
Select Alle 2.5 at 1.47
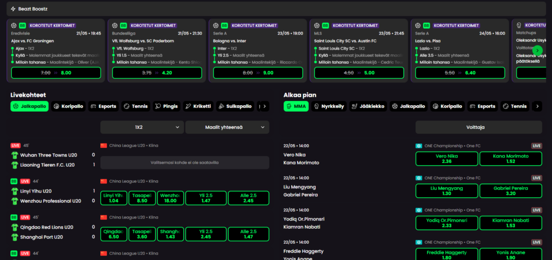249,234
